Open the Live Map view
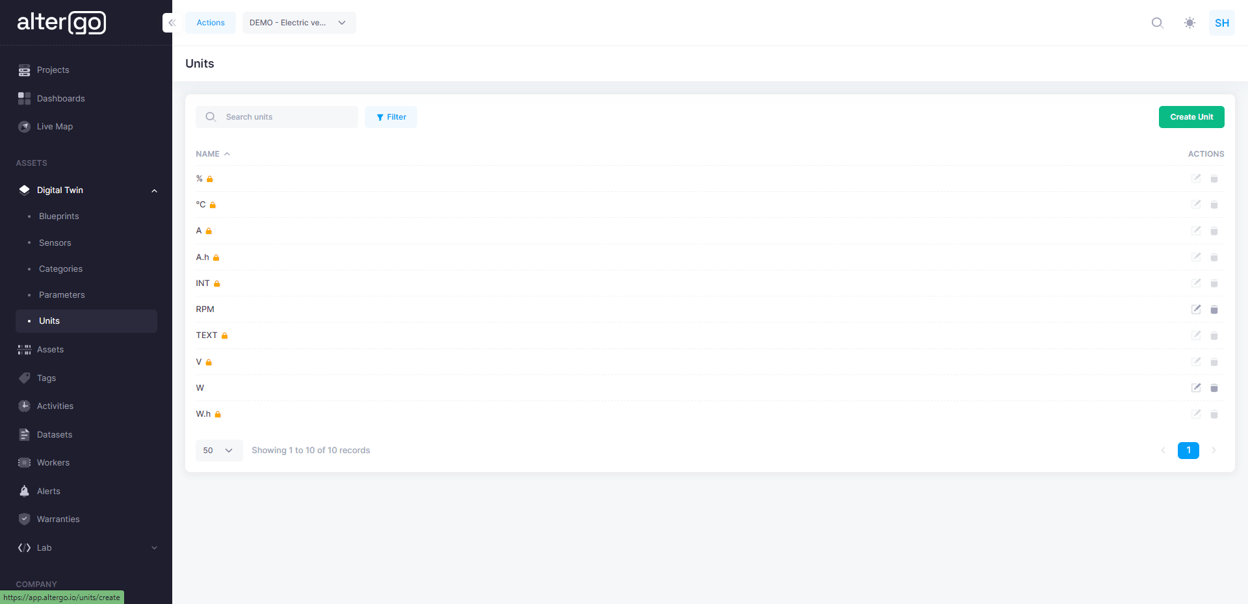The image size is (1248, 604). click(55, 126)
